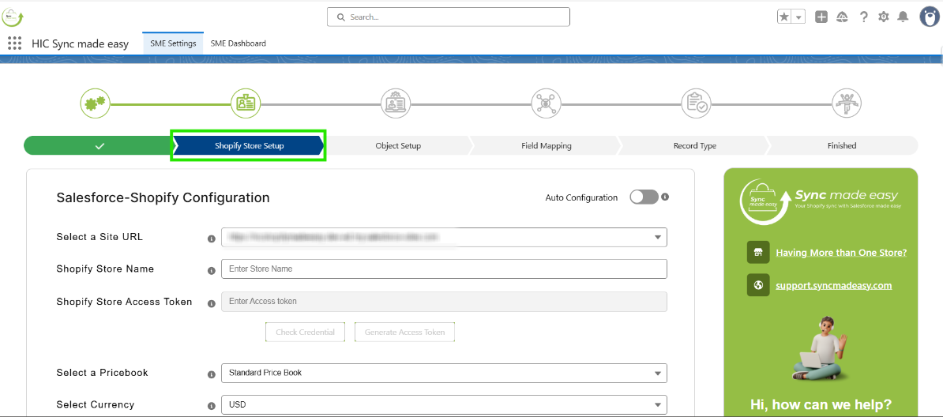Open the Having More than One Store link
943x417 pixels.
coord(841,253)
